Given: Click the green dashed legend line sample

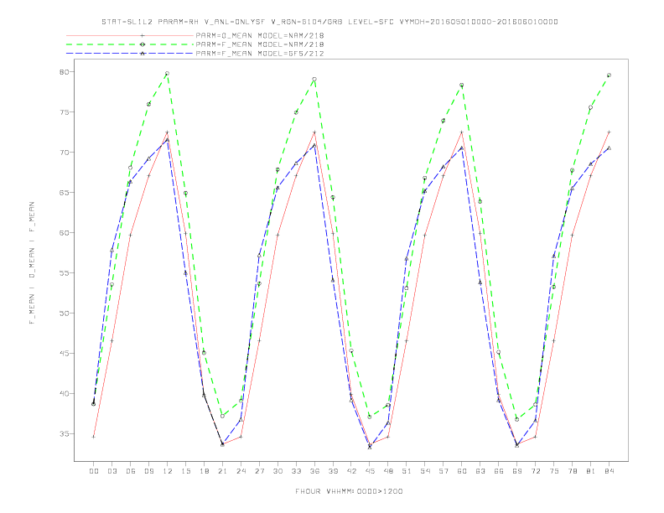Looking at the screenshot, I should tap(130, 44).
